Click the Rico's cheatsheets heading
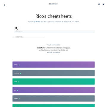This screenshot has height=107, width=107. [53, 16]
